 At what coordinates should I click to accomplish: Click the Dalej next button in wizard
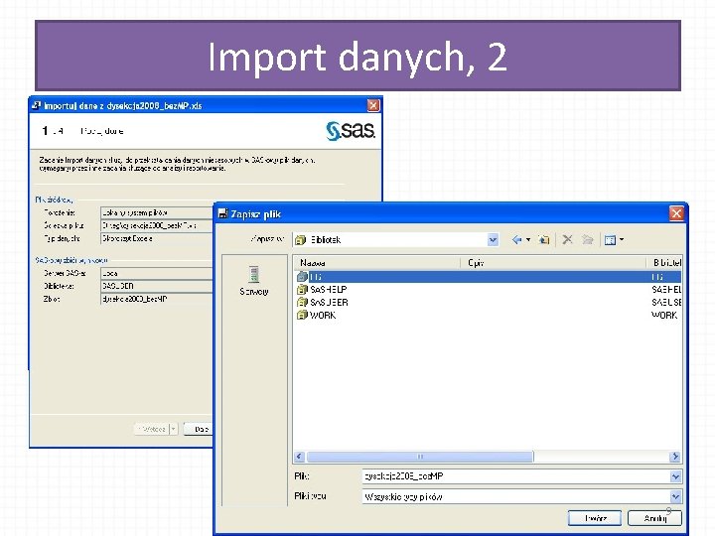point(199,429)
